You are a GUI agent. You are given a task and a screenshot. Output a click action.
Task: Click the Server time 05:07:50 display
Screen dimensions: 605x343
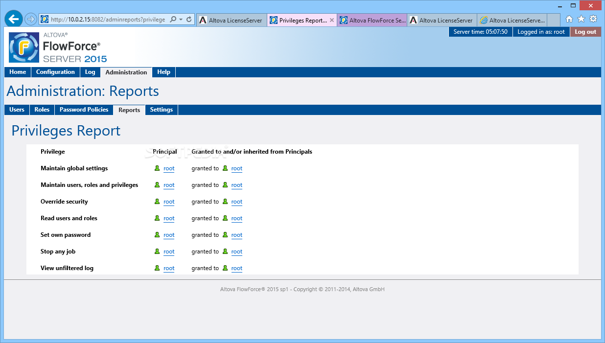[480, 32]
